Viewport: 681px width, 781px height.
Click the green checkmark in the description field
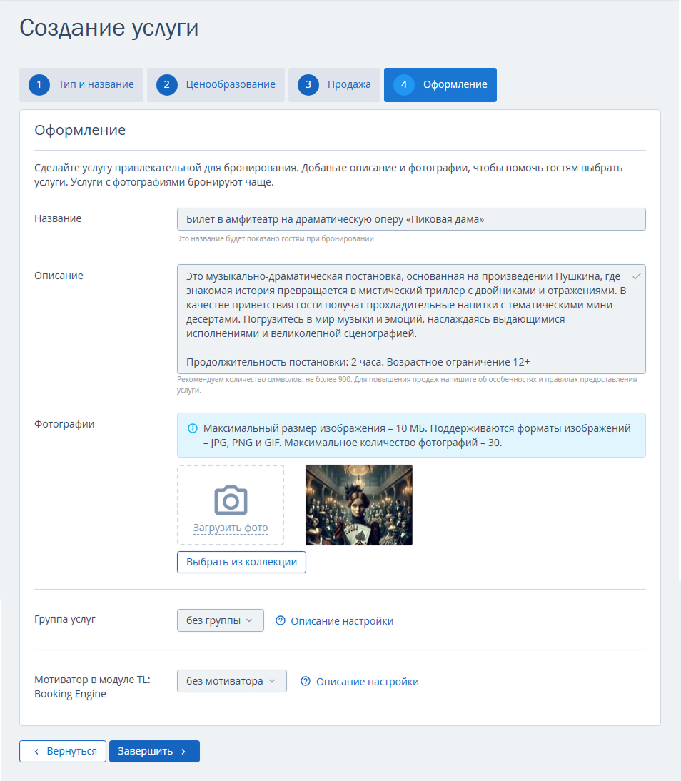pos(636,276)
